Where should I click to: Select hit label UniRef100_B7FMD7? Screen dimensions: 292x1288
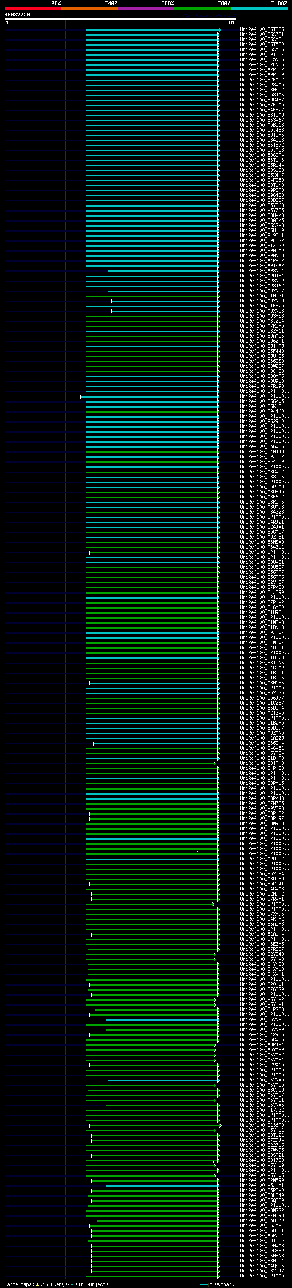pyautogui.click(x=262, y=80)
